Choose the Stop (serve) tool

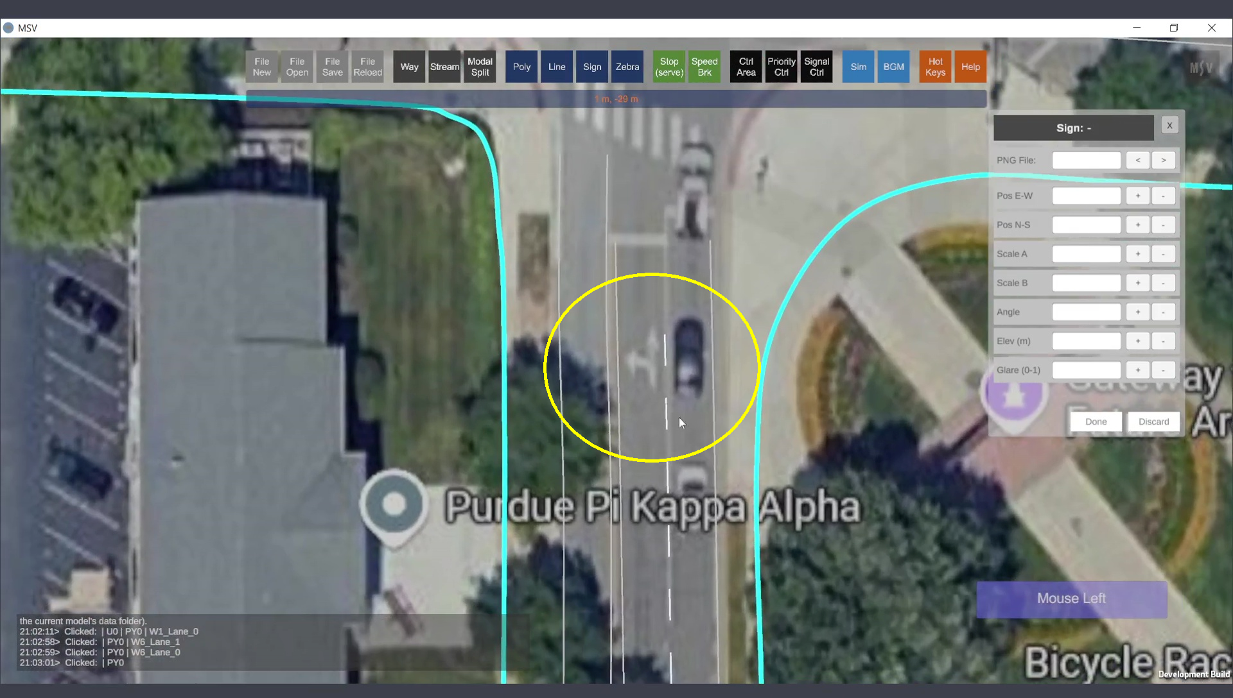pos(669,67)
